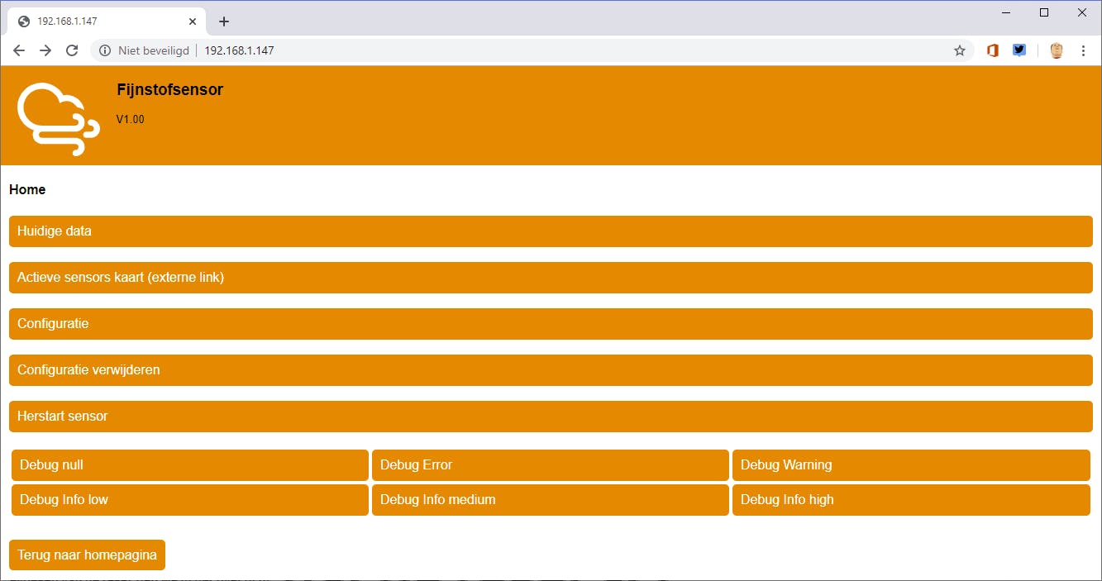
Task: Open the Configuratie page
Action: (x=551, y=324)
